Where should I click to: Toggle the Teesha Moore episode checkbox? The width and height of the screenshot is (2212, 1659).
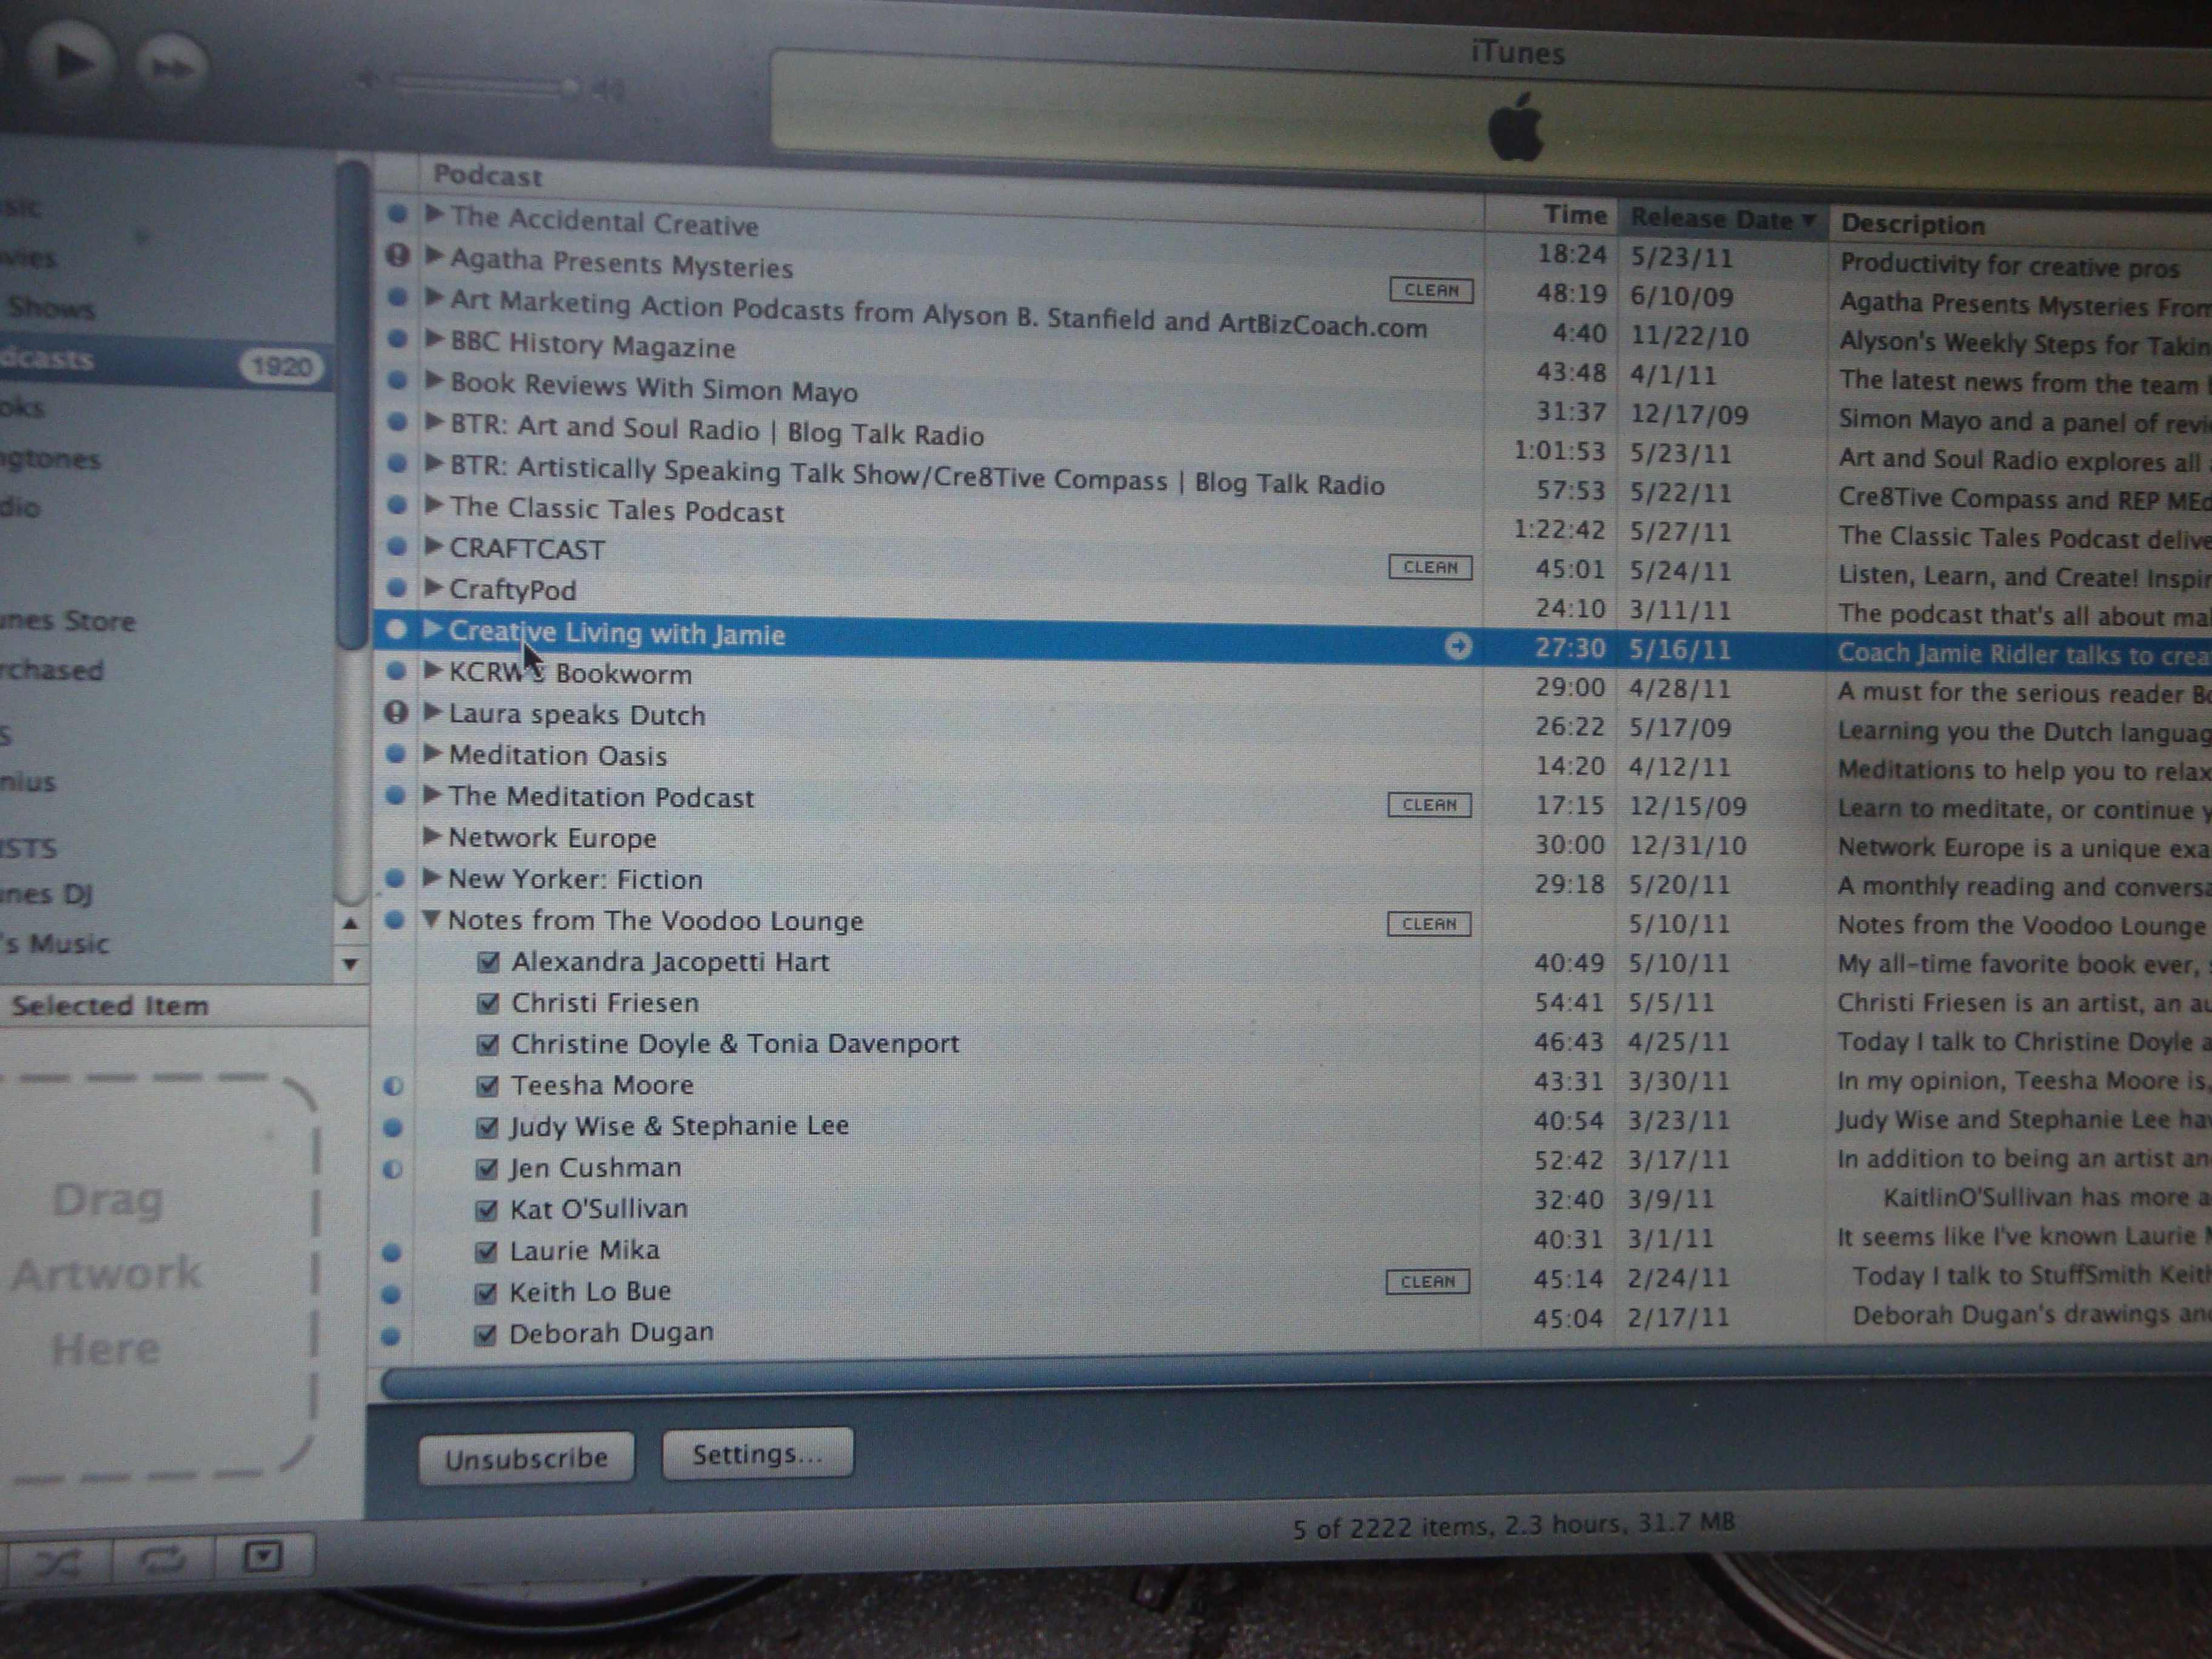[x=487, y=1086]
